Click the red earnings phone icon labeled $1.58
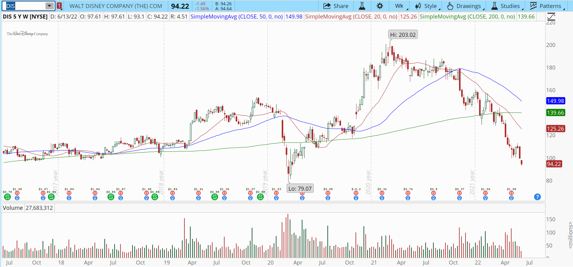Image resolution: width=573 pixels, height=267 pixels. 17,193
